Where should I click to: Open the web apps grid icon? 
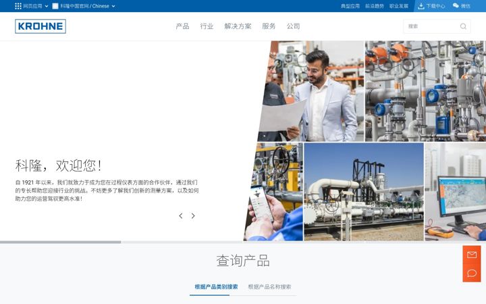click(18, 6)
